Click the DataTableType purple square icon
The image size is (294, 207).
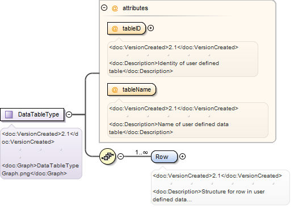coord(9,114)
